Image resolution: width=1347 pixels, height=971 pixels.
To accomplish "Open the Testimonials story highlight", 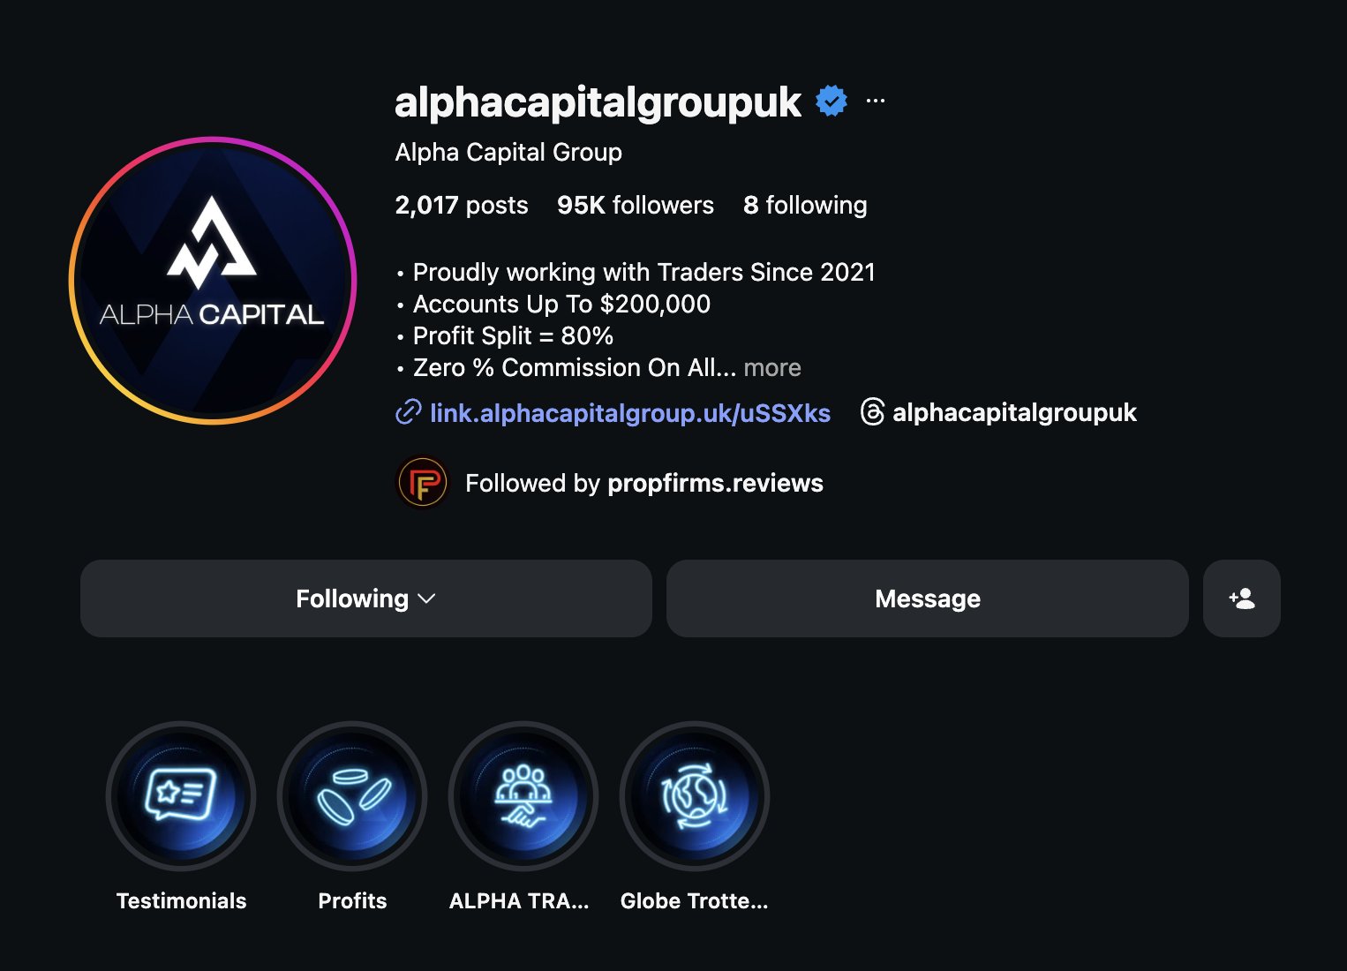I will pyautogui.click(x=181, y=796).
